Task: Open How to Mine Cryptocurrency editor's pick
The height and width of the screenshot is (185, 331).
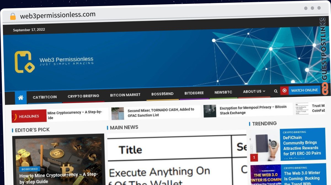Action: [x=58, y=178]
